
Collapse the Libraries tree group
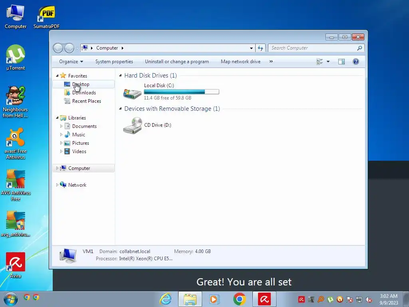coord(57,118)
